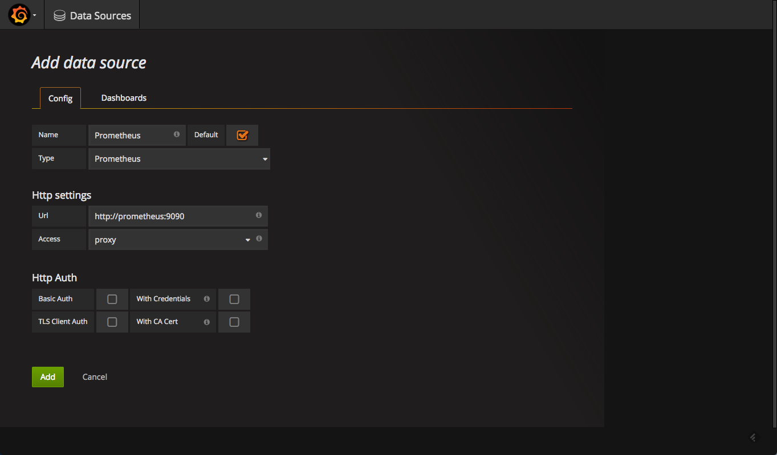Click the info icon in Name field

click(x=176, y=134)
